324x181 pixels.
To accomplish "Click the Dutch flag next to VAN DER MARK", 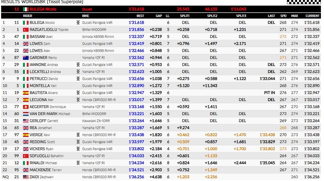I will point(26,114).
